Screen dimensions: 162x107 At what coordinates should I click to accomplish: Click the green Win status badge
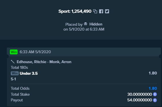14,52
